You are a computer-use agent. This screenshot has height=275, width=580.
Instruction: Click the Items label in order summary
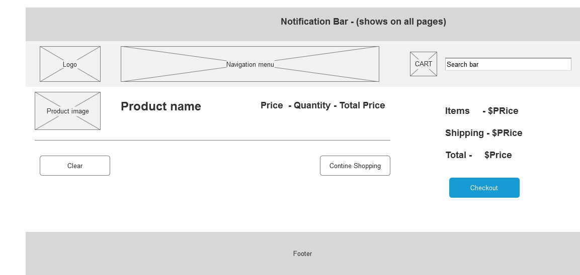[457, 111]
